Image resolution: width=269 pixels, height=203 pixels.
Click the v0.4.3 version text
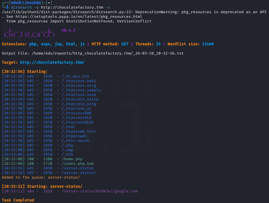69,30
